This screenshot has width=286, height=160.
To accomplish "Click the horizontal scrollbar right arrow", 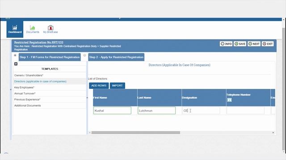I will (x=273, y=132).
